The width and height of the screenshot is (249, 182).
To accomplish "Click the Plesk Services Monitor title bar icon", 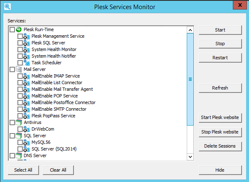I will [x=7, y=7].
